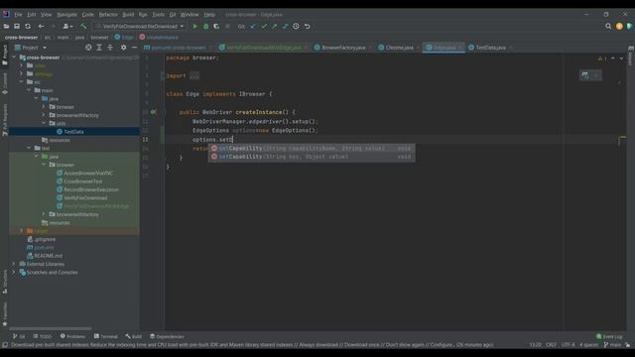This screenshot has height=357, width=635.
Task: Open the Project tool window stripe button
Action: [x=5, y=55]
